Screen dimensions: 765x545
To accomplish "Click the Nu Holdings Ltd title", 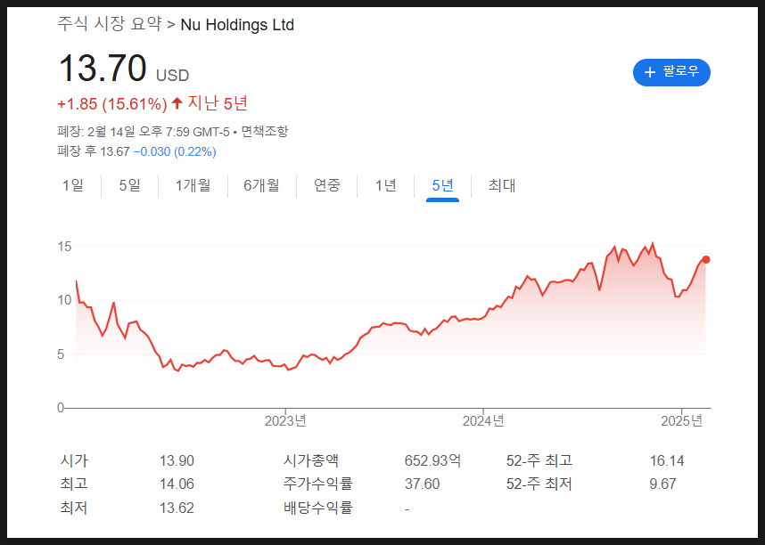I will 237,24.
